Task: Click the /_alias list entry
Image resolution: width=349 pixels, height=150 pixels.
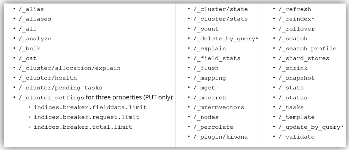Action: [x=31, y=9]
